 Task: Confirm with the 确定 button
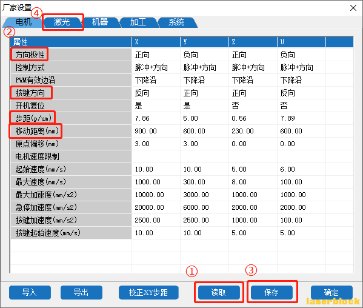pyautogui.click(x=331, y=292)
